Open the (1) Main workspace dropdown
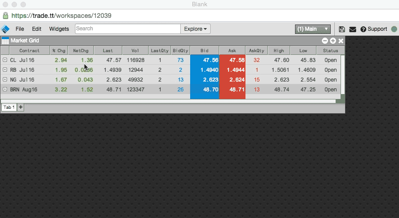 tap(312, 29)
